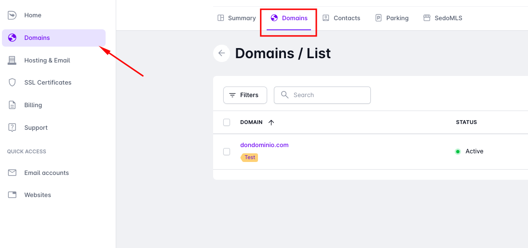The width and height of the screenshot is (528, 248).
Task: Open the Filters panel
Action: [x=245, y=95]
